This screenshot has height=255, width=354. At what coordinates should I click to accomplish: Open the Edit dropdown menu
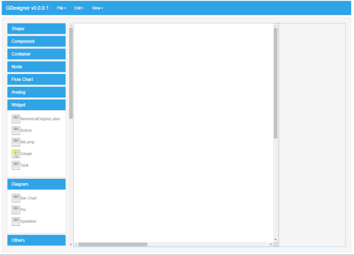79,8
